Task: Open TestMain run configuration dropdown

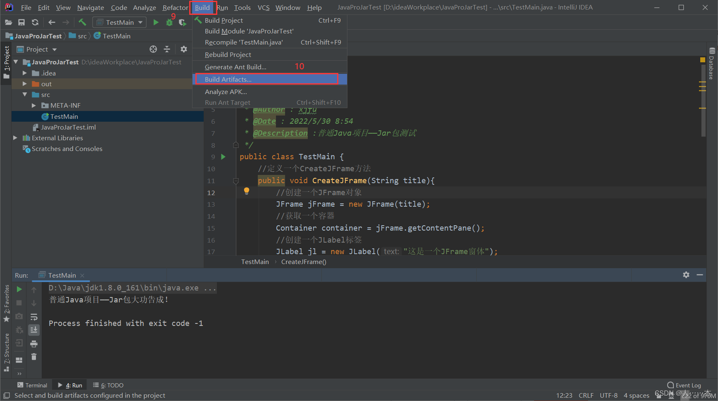Action: [x=119, y=22]
